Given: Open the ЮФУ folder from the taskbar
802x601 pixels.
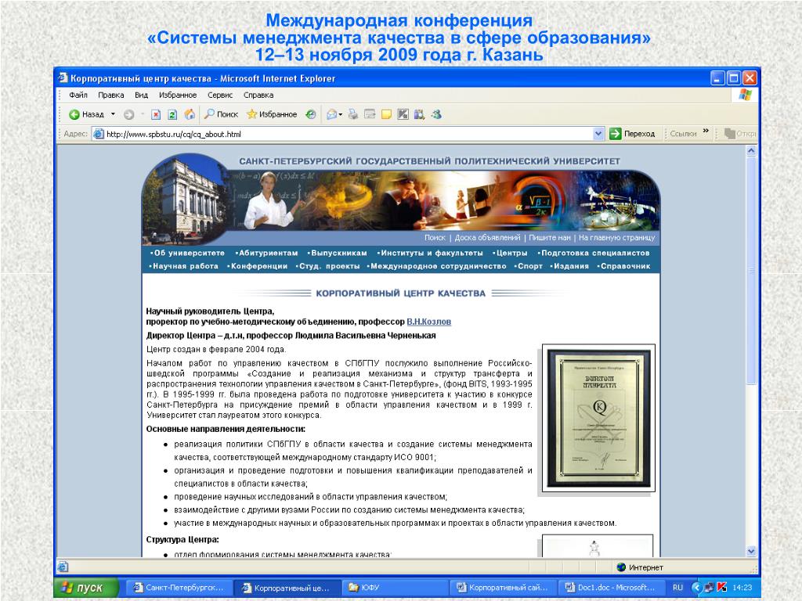Looking at the screenshot, I should (396, 588).
